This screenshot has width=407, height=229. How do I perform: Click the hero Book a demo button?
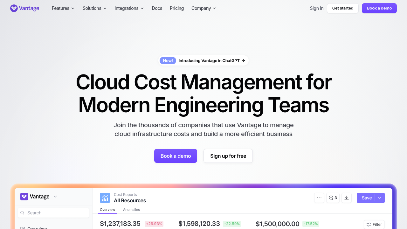176,156
